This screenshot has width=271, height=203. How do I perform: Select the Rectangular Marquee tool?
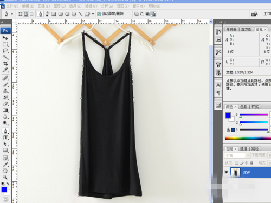coord(5,44)
